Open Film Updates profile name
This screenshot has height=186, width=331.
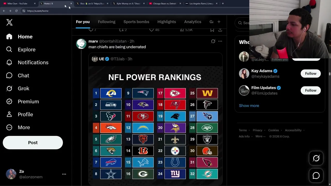264,88
